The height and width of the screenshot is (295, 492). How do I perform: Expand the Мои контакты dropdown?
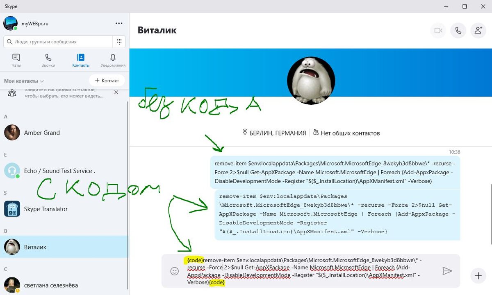(24, 81)
